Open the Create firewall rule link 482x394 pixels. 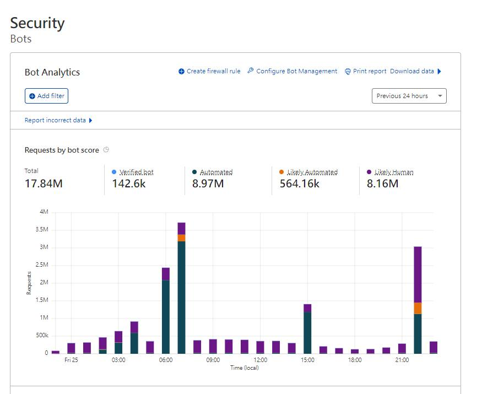pos(213,71)
